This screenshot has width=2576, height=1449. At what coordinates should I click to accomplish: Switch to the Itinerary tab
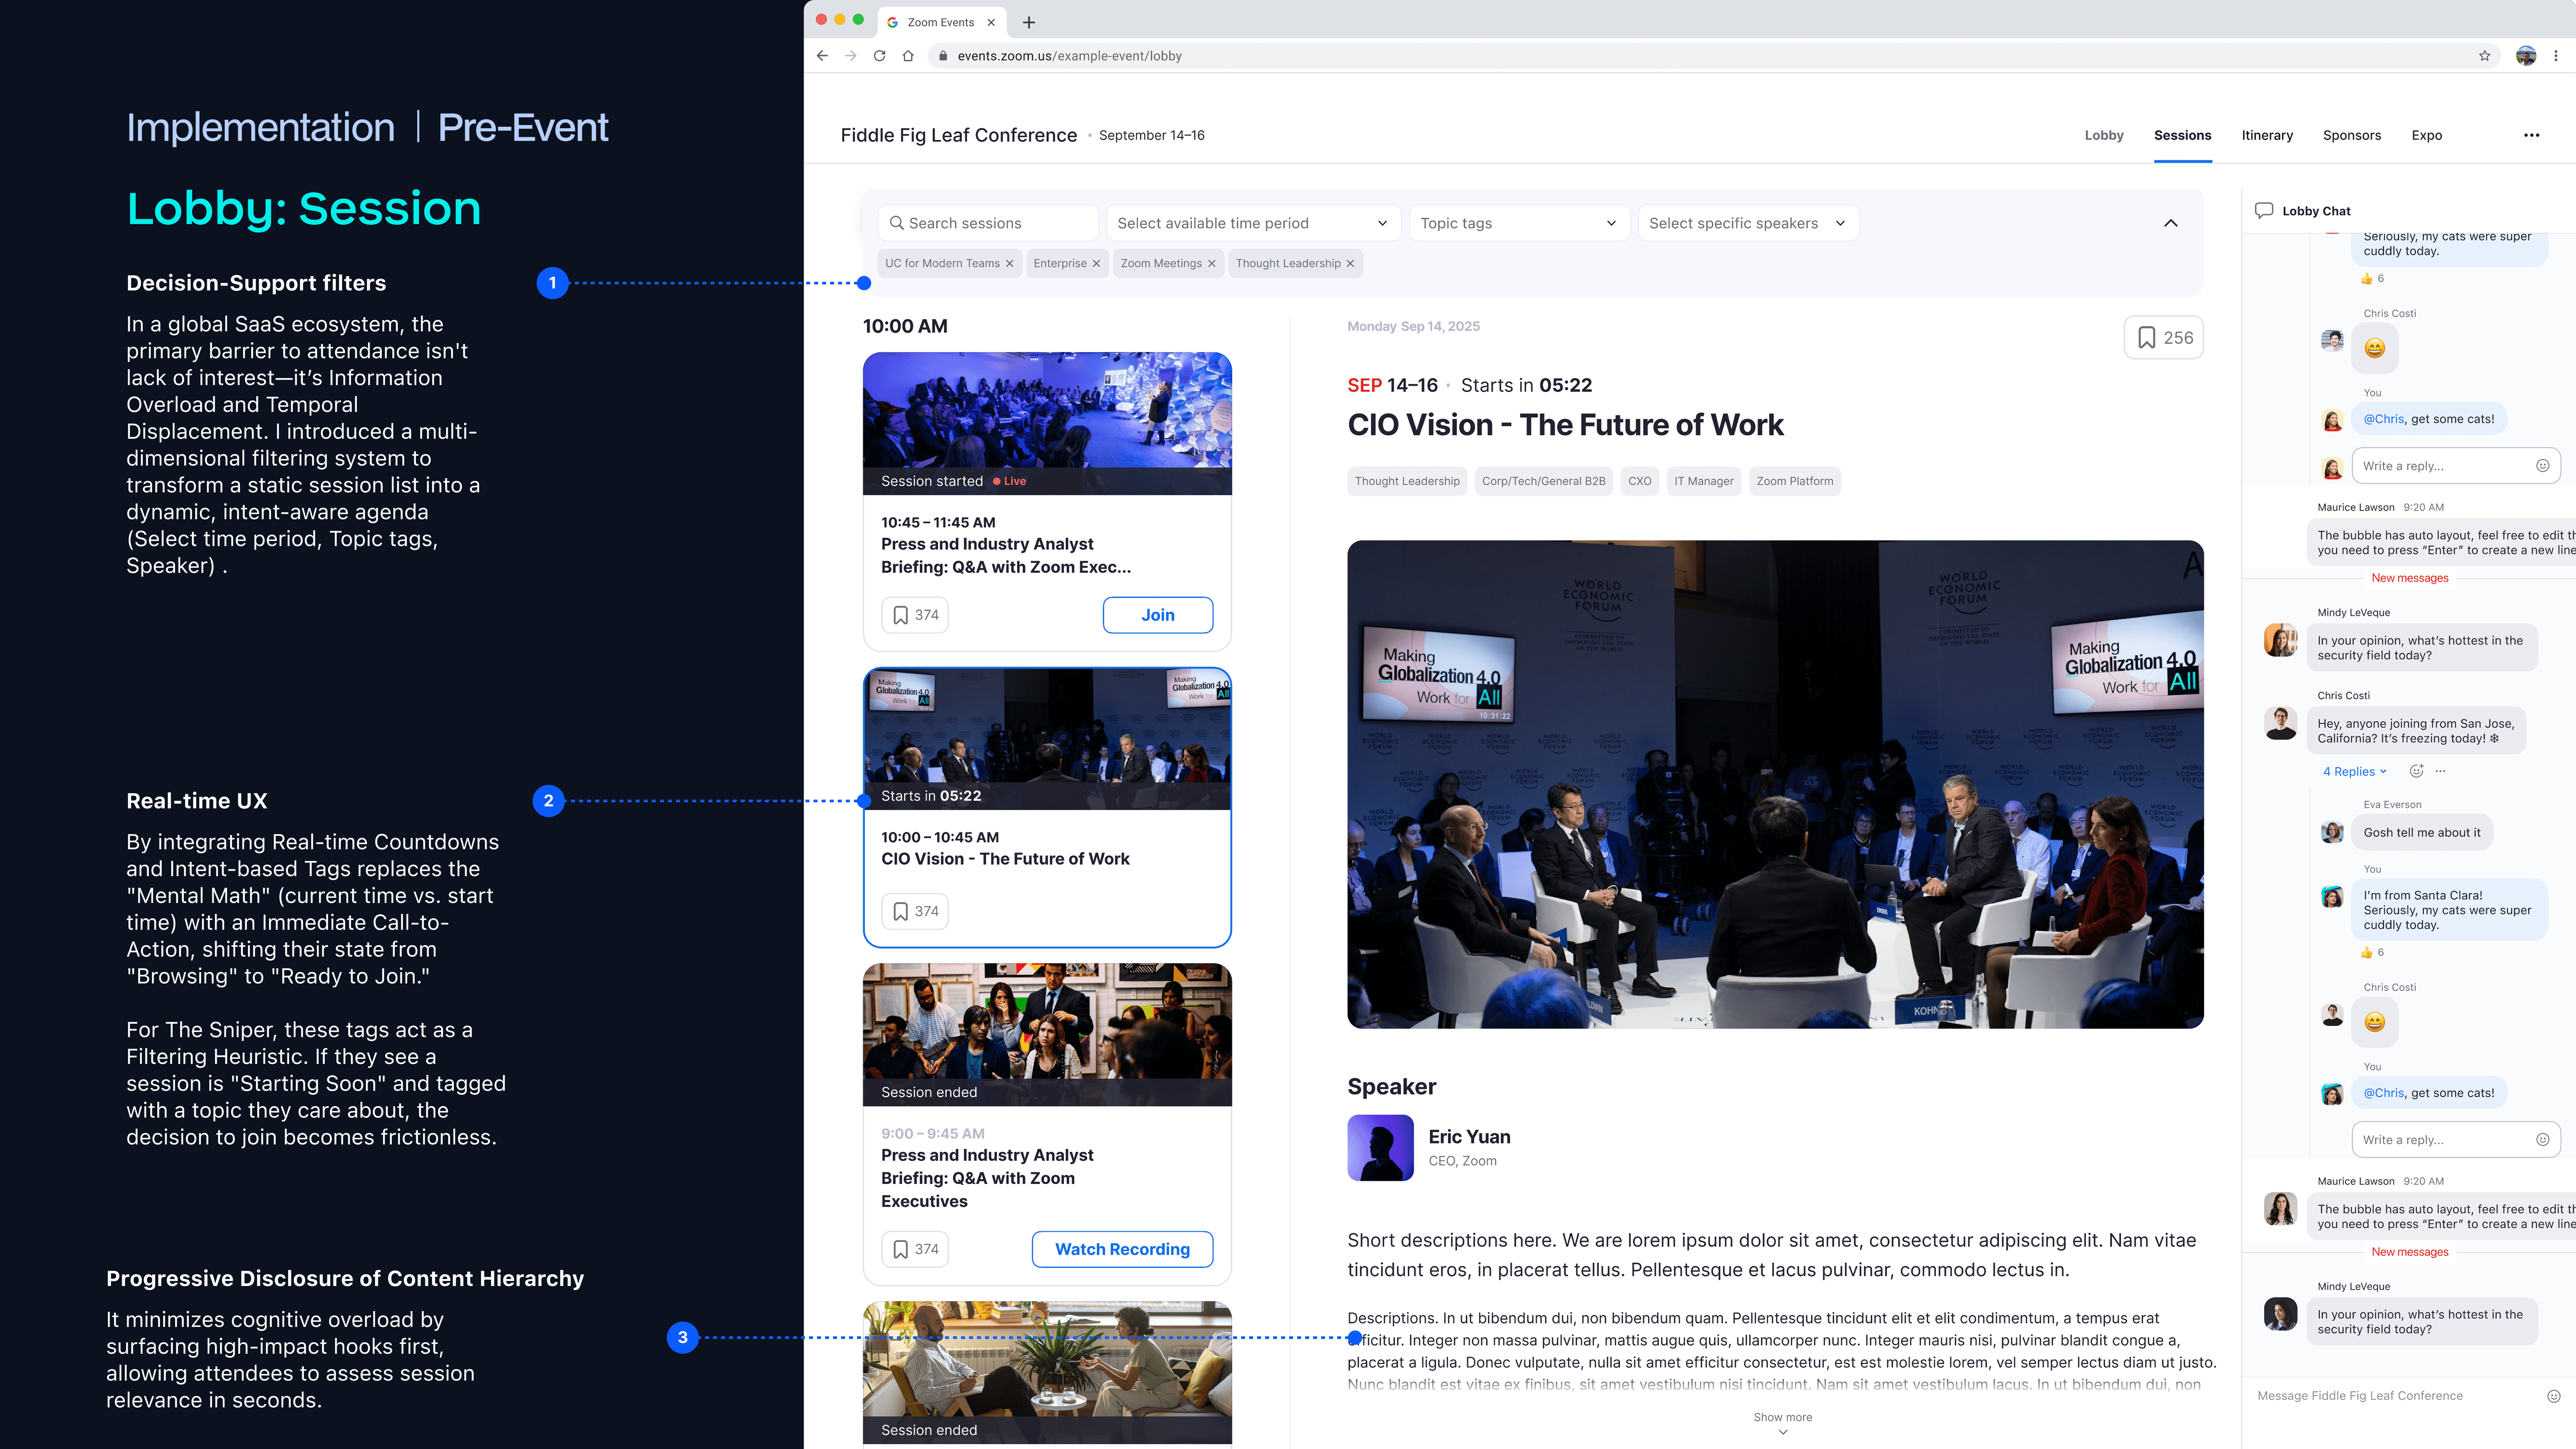(2267, 135)
